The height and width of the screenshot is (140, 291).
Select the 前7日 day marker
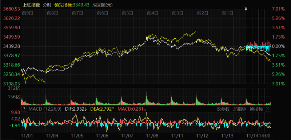tap(77, 13)
